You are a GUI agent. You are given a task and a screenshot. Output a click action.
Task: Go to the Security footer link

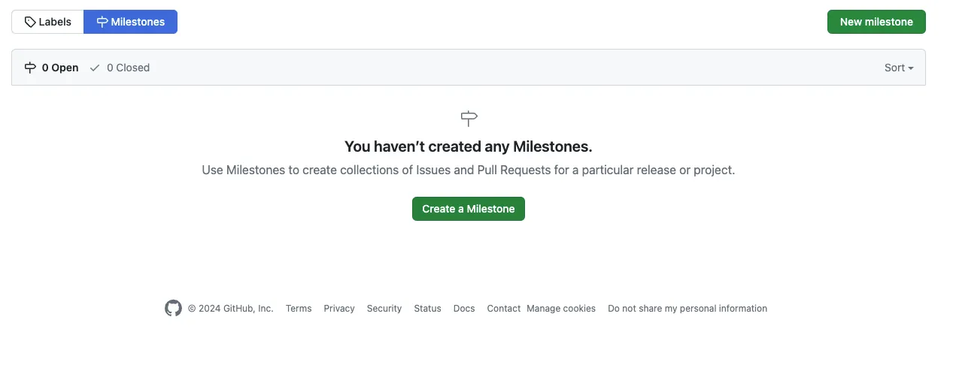tap(384, 309)
